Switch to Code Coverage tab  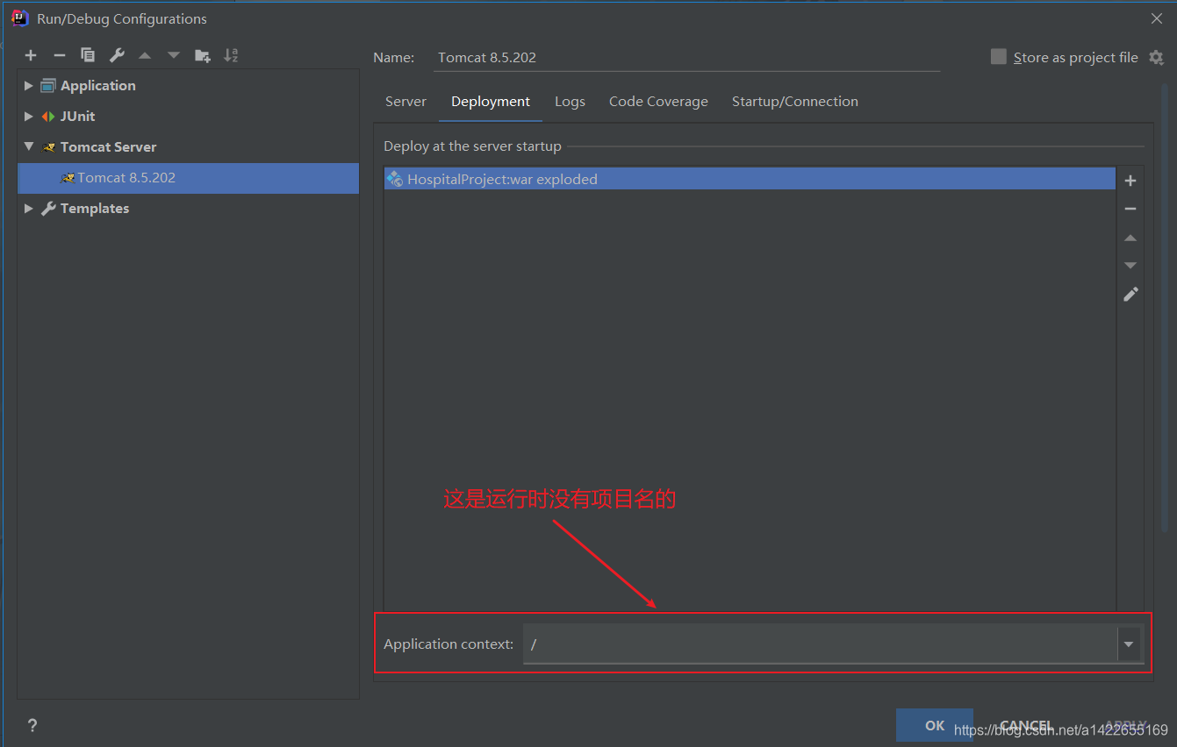658,102
